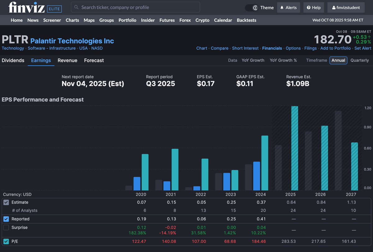
Task: Click the search magnifier icon
Action: [x=76, y=7]
